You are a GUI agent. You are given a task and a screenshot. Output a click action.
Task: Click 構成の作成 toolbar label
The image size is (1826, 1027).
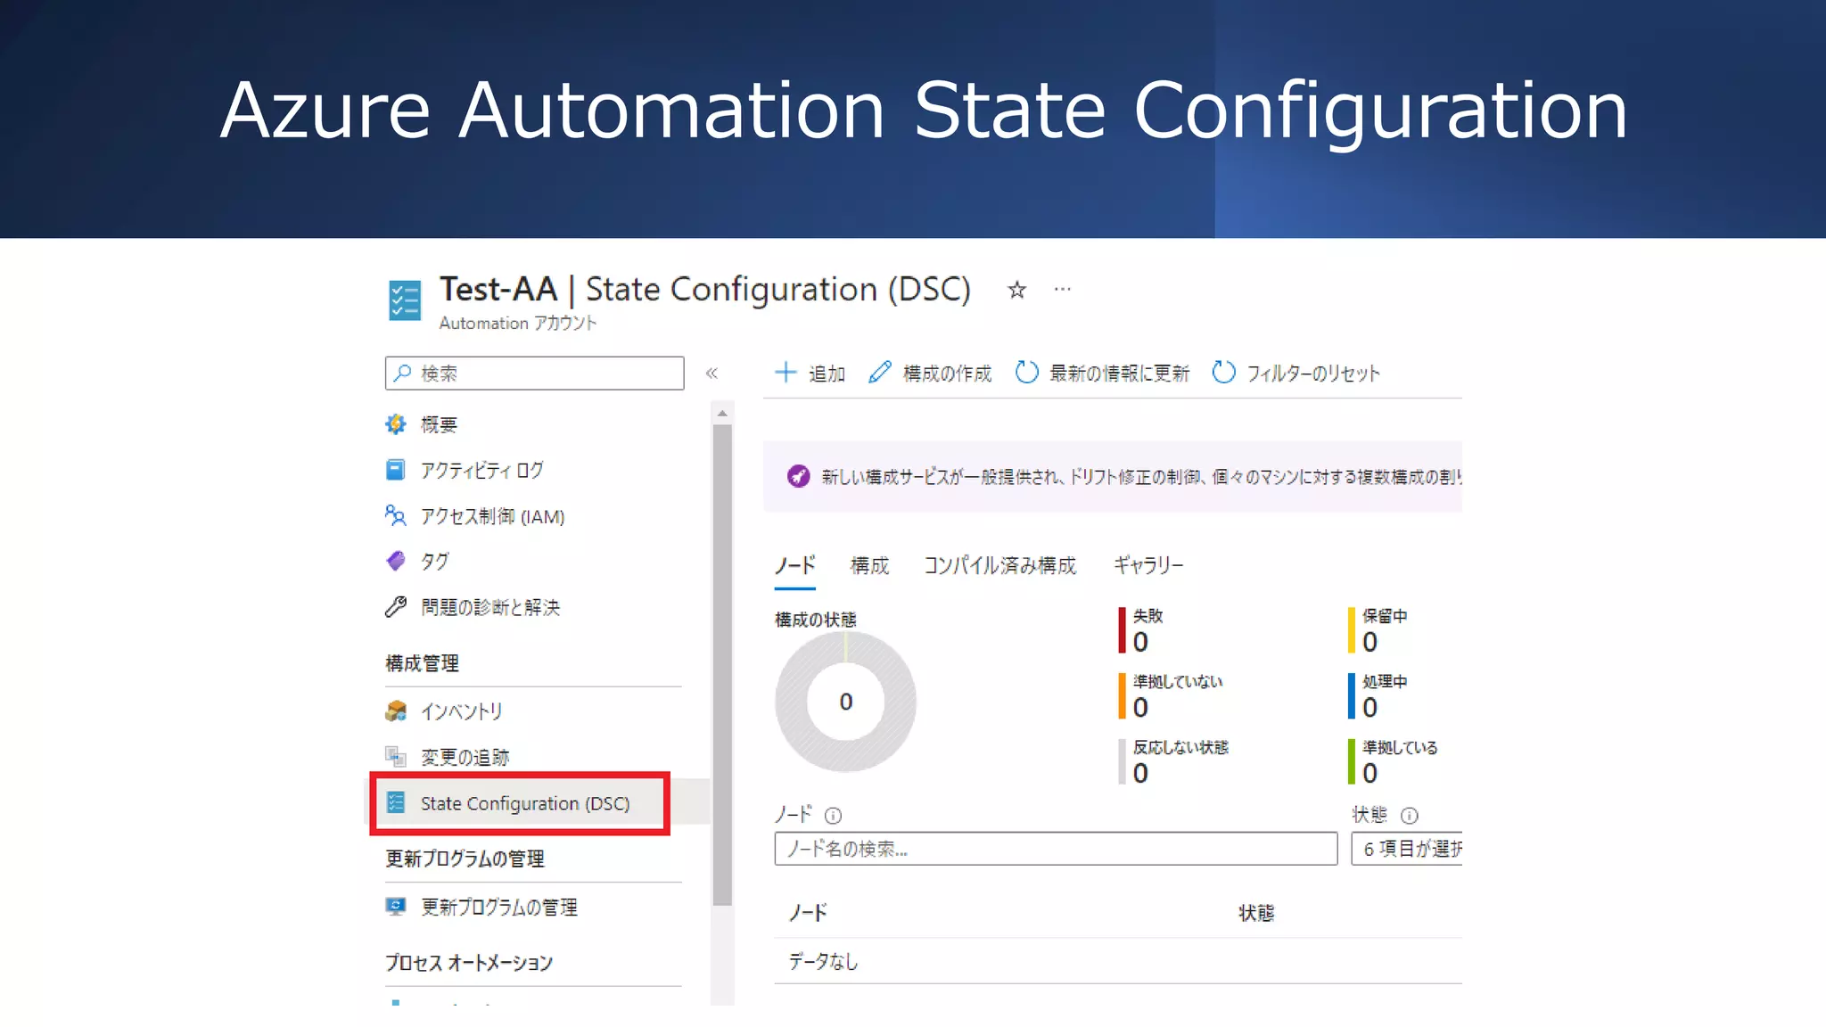pos(947,374)
